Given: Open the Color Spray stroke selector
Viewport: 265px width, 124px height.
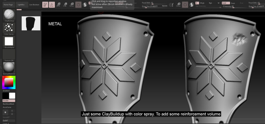Looking at the screenshot, I should (x=9, y=29).
